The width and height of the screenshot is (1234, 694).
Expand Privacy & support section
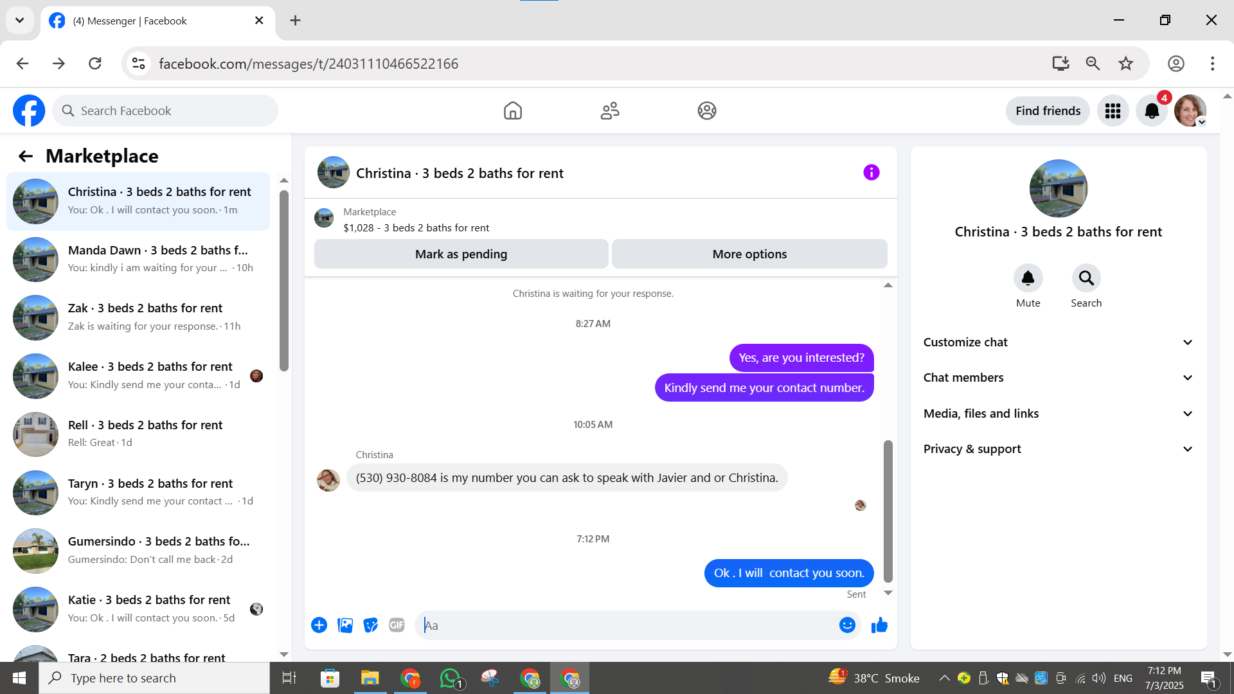pos(1058,449)
